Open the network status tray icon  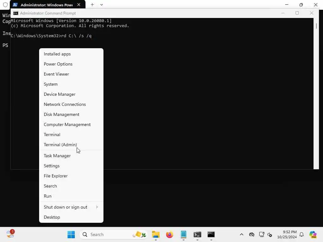(261, 234)
